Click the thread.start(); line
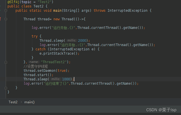This screenshot has width=181, height=115. [38, 75]
